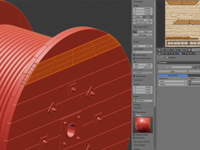200x150 pixels.
Task: Click the Mean Crease value slider
Action: (142, 20)
